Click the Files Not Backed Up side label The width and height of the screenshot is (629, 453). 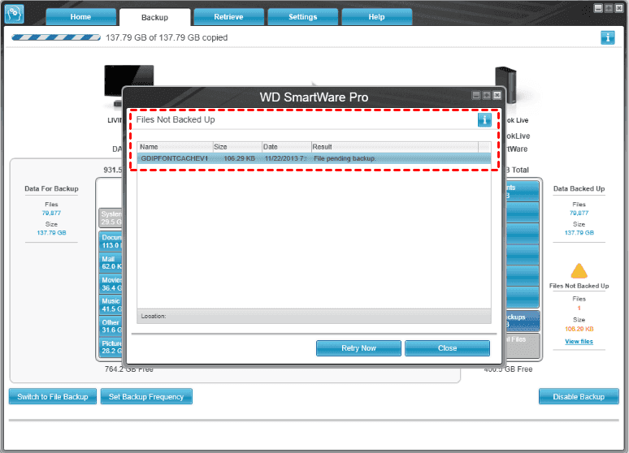579,286
